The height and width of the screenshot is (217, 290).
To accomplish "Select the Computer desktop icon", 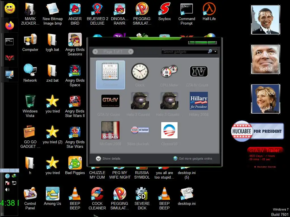I will tap(30, 42).
